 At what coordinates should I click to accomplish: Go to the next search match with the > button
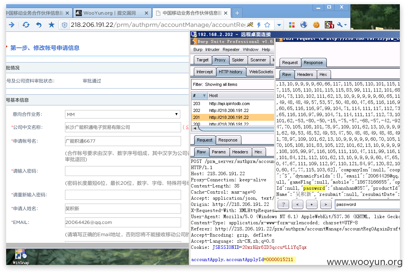point(326,204)
